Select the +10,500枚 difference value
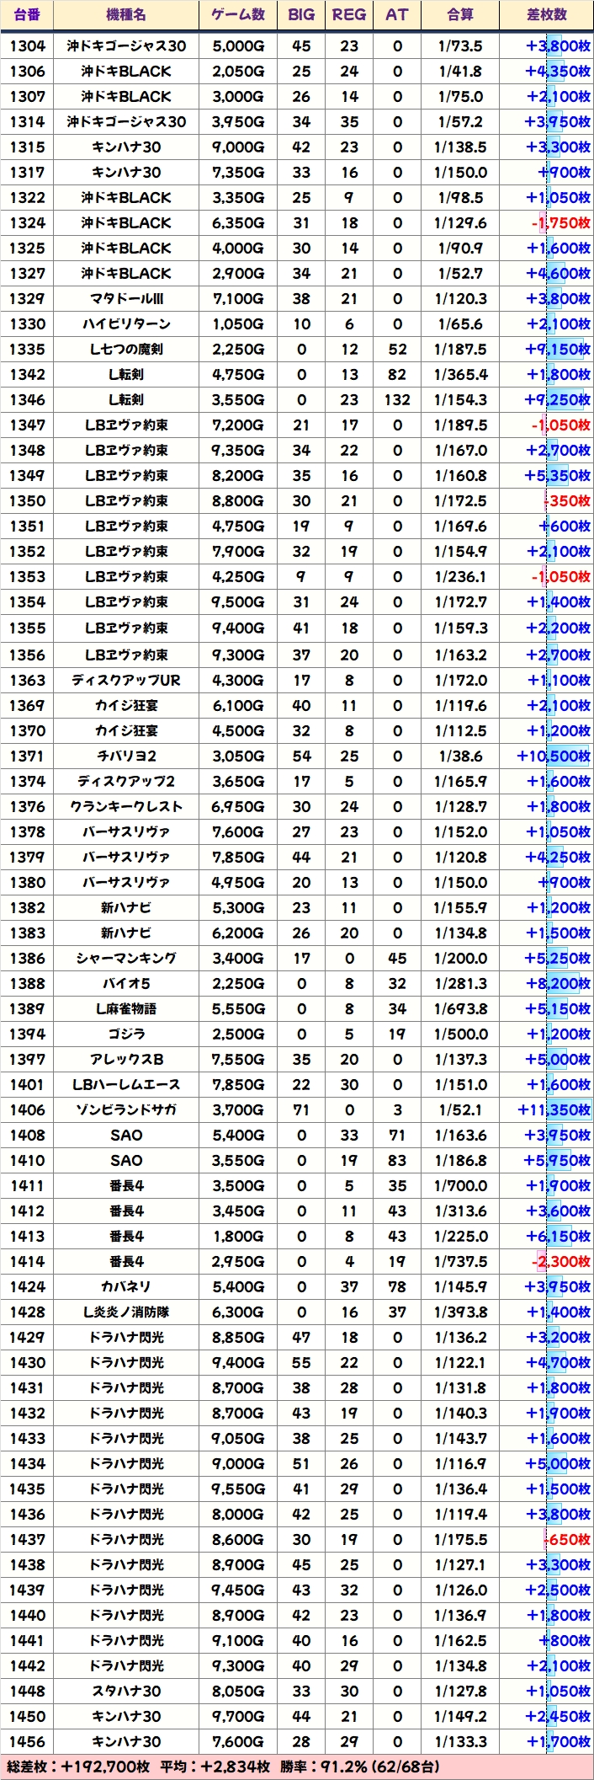The image size is (594, 1780). pyautogui.click(x=554, y=756)
